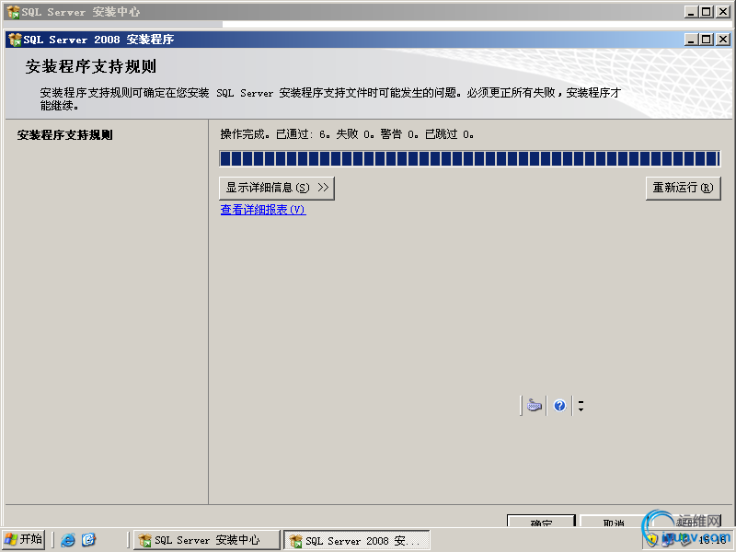Screen dimensions: 736x552
Task: Open the language bar help icon
Action: 559,405
